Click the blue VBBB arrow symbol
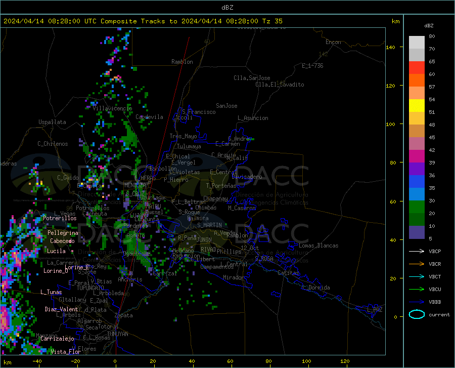The width and height of the screenshot is (455, 368). [417, 302]
